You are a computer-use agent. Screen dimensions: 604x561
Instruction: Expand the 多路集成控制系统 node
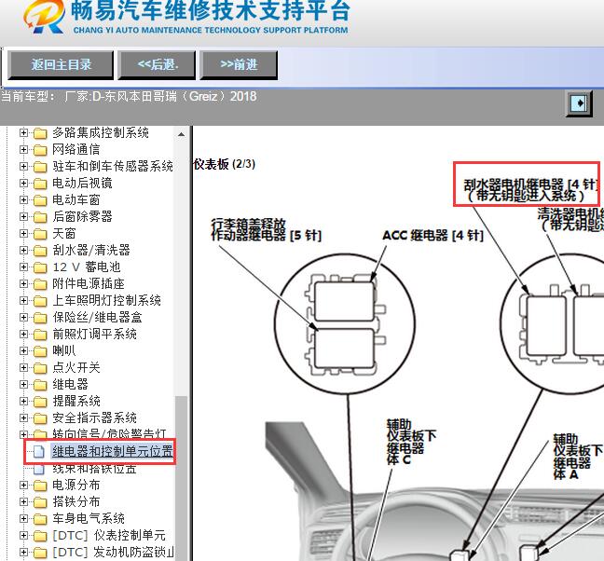pyautogui.click(x=23, y=133)
